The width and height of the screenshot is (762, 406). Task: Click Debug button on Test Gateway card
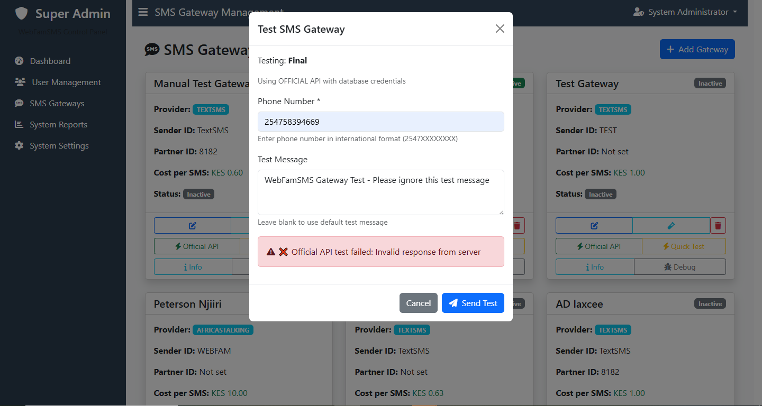pyautogui.click(x=679, y=267)
